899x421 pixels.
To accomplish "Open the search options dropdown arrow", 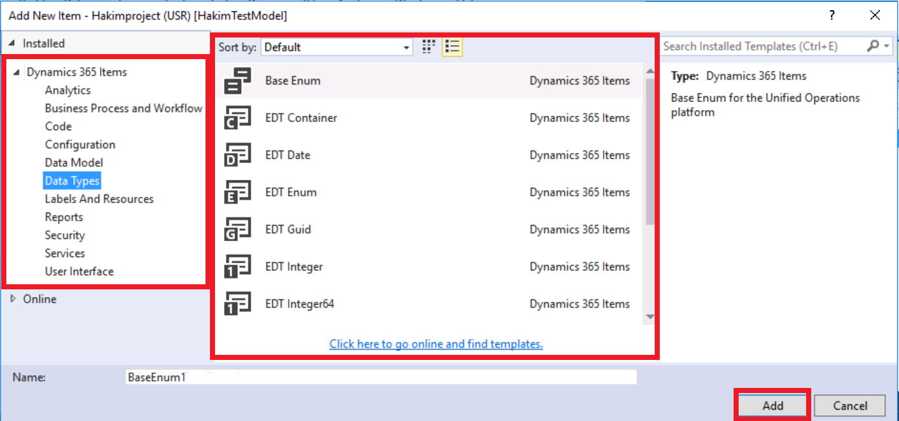I will (x=887, y=46).
